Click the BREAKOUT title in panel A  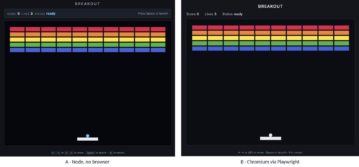(87, 4)
